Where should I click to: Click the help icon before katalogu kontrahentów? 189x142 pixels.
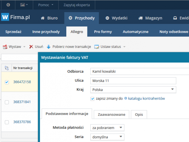126,98
